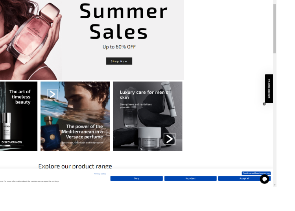This screenshot has height=211, width=295.
Task: Click the Luxury care for men's skin heading
Action: pyautogui.click(x=144, y=95)
